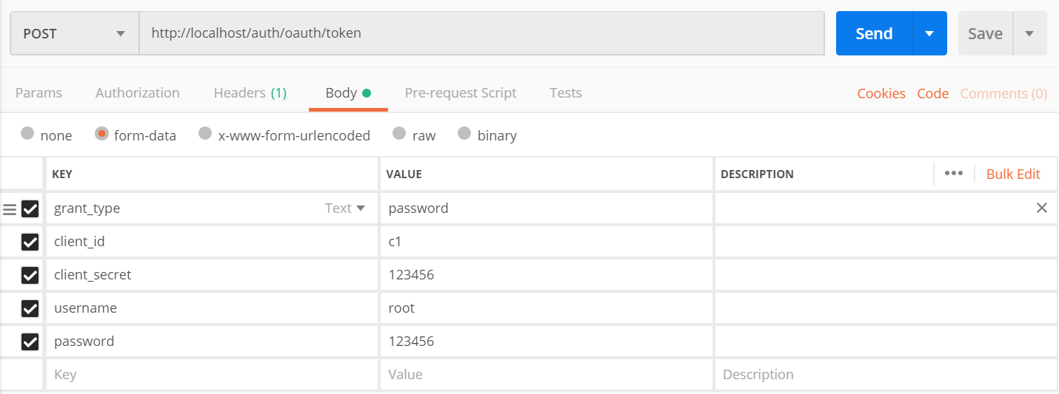The image size is (1059, 394).
Task: Expand the Save button dropdown arrow
Action: tap(1029, 33)
